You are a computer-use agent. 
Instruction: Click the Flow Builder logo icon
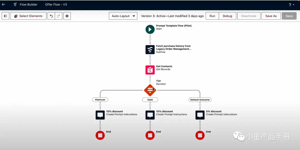pyautogui.click(x=15, y=5)
